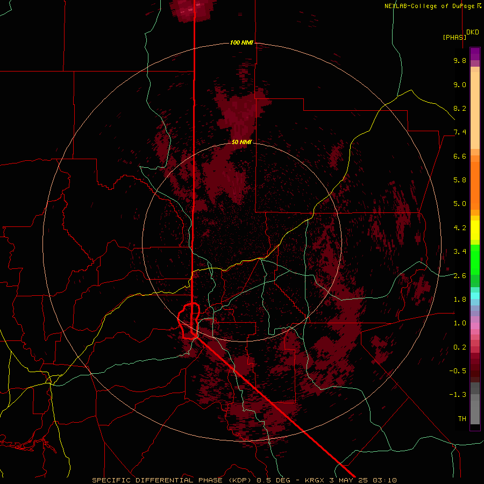Click the purple segment of the color bar
This screenshot has height=484, width=484.
[x=475, y=54]
